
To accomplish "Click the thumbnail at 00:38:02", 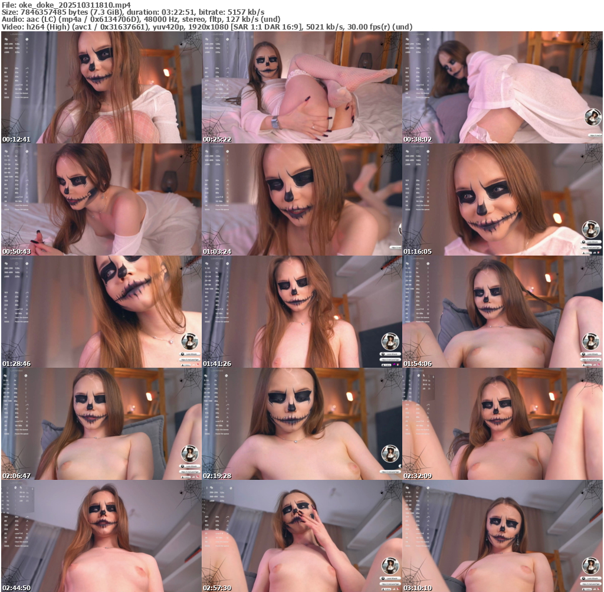I will tap(502, 87).
